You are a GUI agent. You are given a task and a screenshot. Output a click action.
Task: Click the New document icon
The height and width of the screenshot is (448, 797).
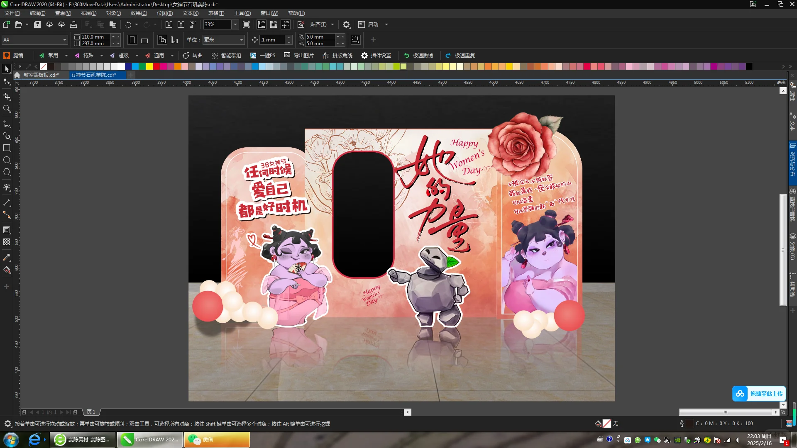tap(7, 24)
